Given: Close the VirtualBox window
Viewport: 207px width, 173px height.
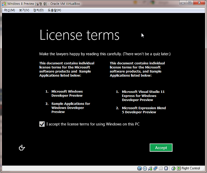Looking at the screenshot, I should point(199,3).
